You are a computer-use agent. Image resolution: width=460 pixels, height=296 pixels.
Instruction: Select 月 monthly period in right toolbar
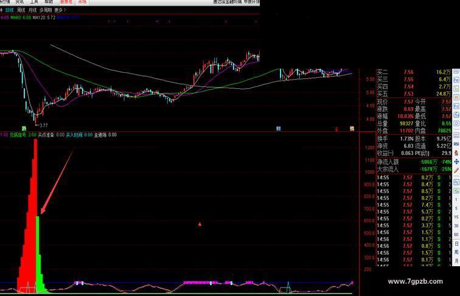[x=456, y=261]
